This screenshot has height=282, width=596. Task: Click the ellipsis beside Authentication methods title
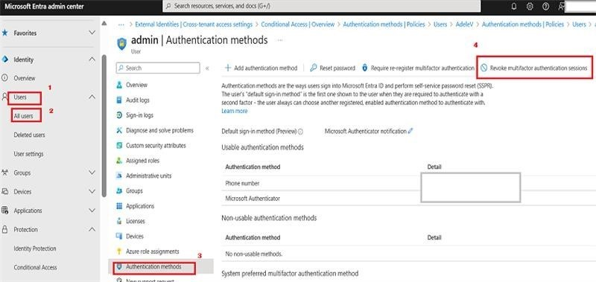click(x=280, y=40)
